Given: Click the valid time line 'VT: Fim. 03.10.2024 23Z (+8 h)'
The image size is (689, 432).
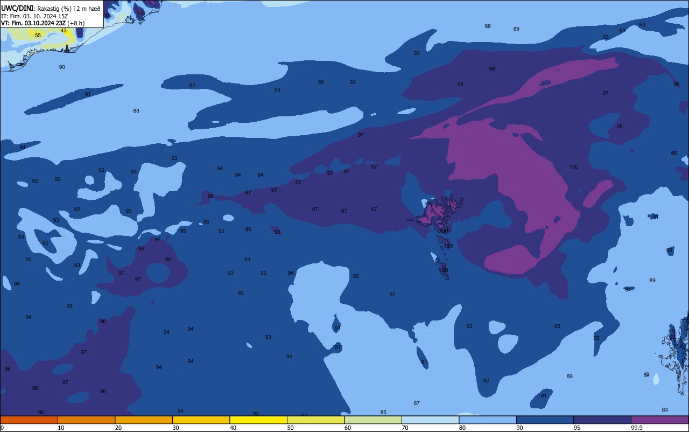Looking at the screenshot, I should [43, 23].
